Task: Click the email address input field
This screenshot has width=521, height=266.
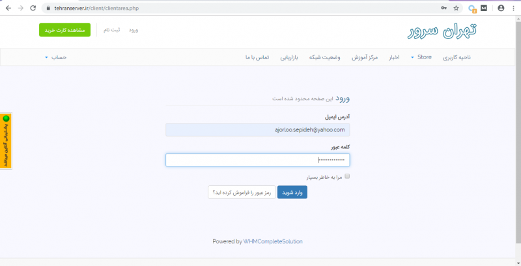Action: [x=257, y=130]
